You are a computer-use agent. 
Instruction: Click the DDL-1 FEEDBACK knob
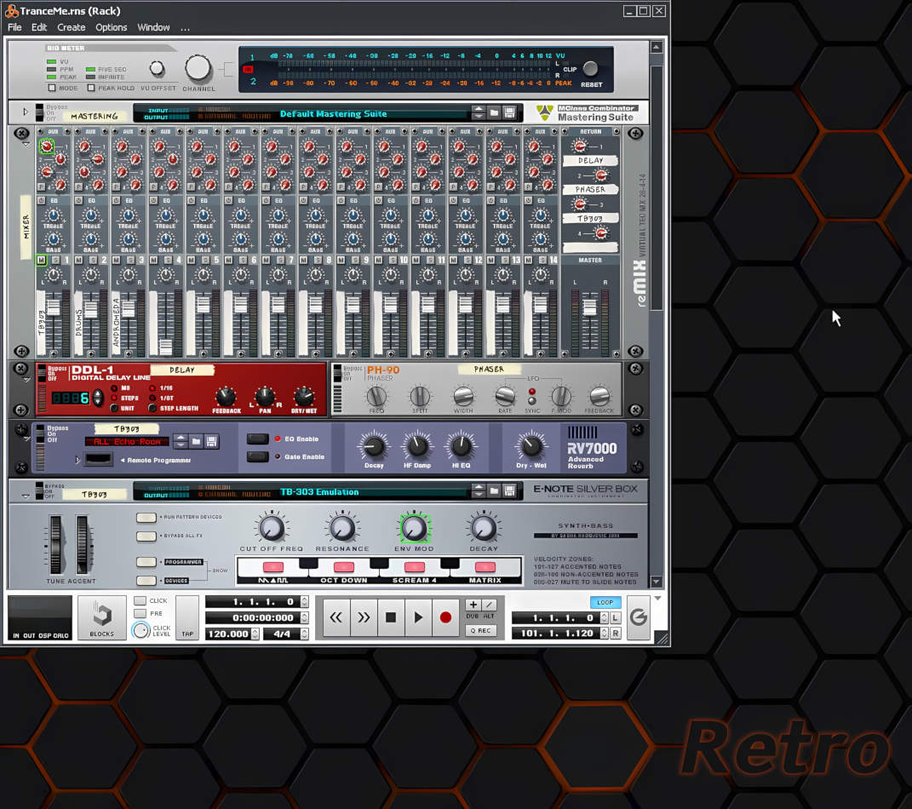point(226,396)
